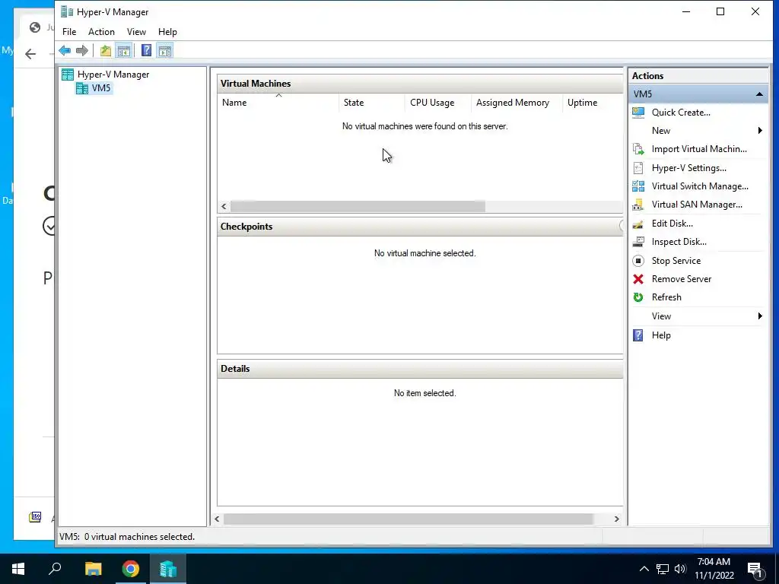Click the Back arrow toolbar icon

click(x=65, y=51)
